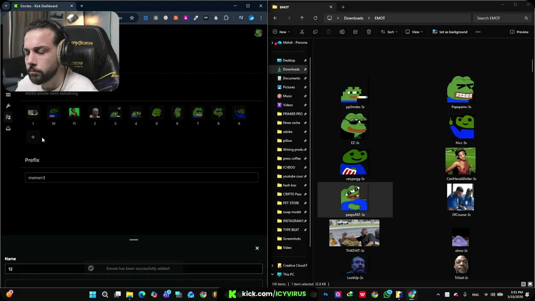Click the plus button to add an emote
The image size is (535, 301).
click(x=33, y=137)
